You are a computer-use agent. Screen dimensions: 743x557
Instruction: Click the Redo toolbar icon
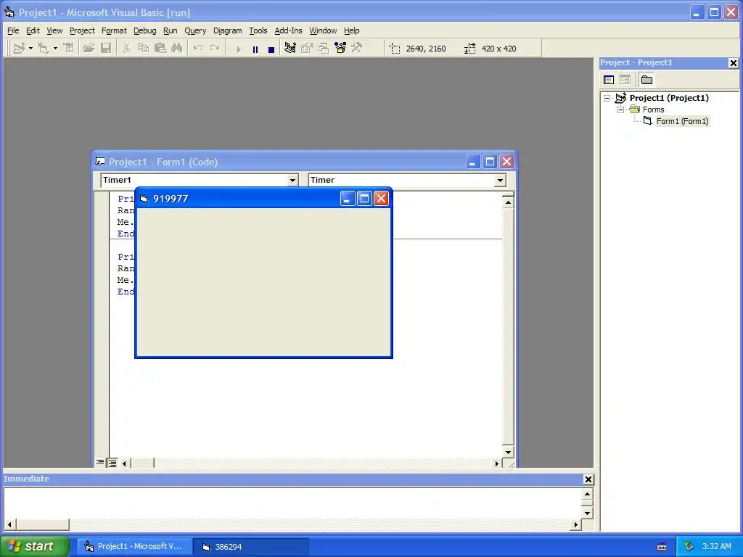(x=215, y=49)
